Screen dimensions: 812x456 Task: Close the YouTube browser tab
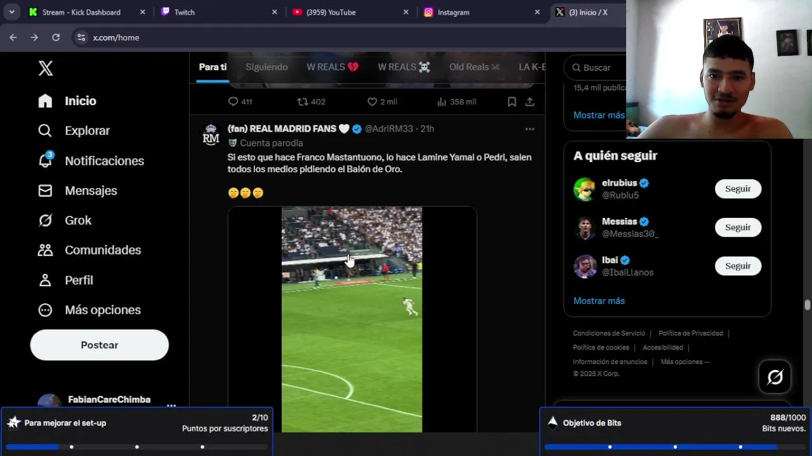[x=406, y=12]
